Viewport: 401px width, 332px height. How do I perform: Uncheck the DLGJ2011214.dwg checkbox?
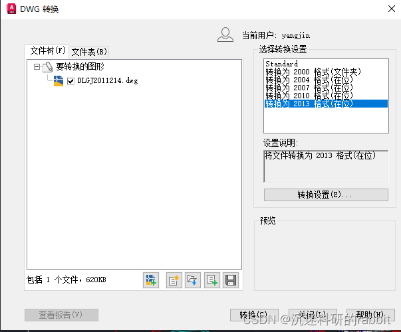pyautogui.click(x=70, y=81)
